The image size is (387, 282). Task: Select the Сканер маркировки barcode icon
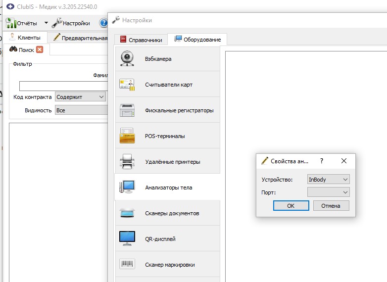coord(127,264)
